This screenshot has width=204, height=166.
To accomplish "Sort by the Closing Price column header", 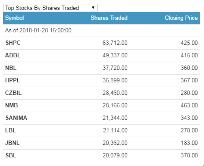I will (181, 18).
